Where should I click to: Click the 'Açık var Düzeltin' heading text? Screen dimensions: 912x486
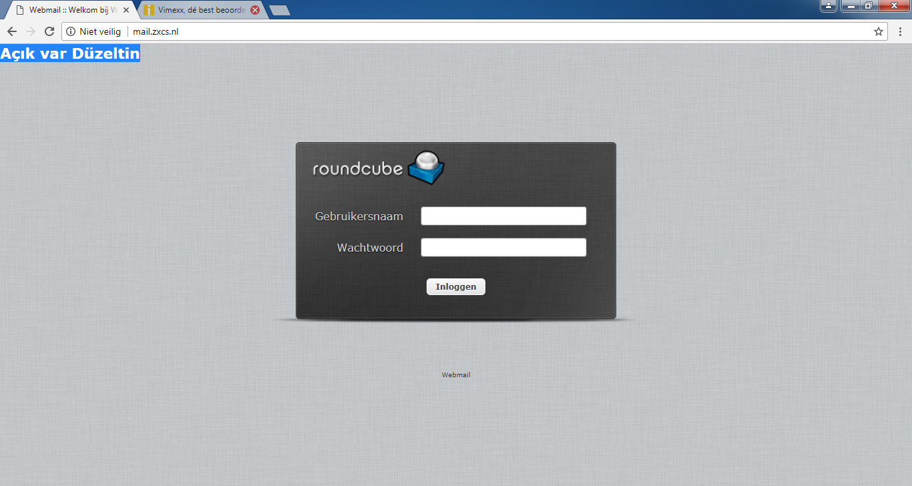click(x=70, y=53)
